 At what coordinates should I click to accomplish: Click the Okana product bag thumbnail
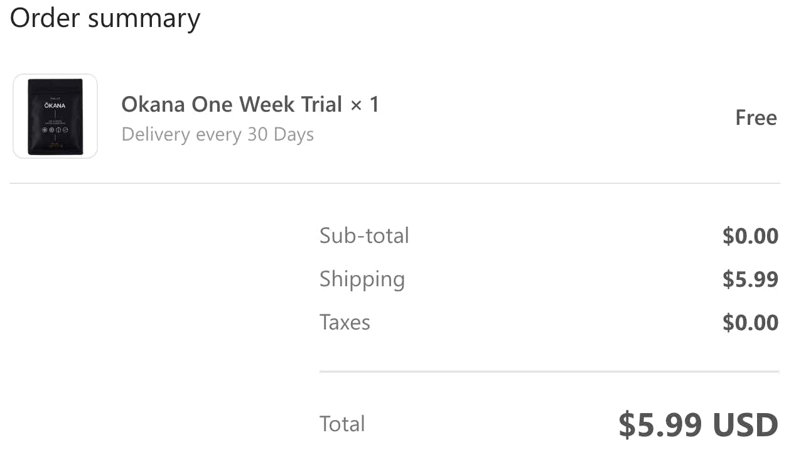pos(55,116)
